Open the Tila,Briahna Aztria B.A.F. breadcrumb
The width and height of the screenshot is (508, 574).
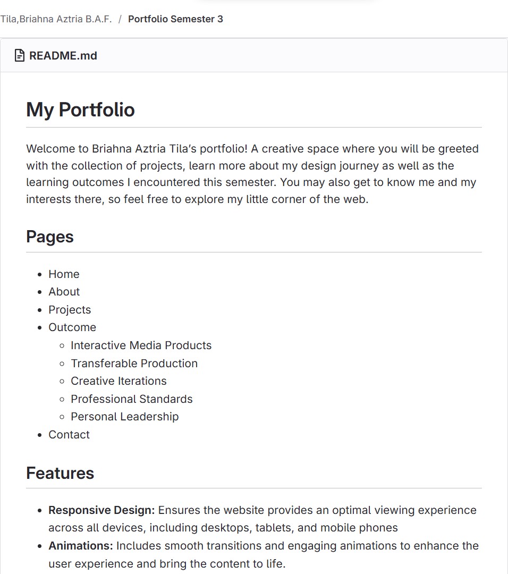point(56,19)
